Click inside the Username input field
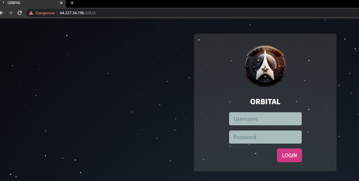Viewport: 359px width, 181px height. [265, 118]
